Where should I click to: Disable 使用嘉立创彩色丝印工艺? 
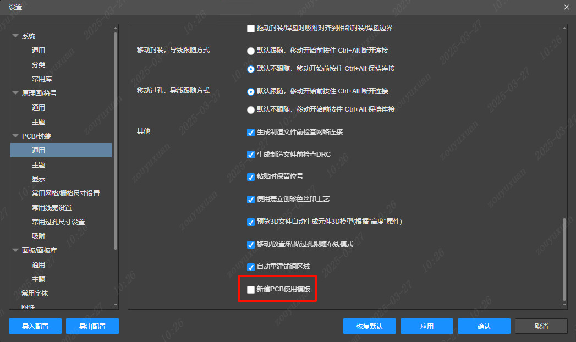pyautogui.click(x=251, y=200)
